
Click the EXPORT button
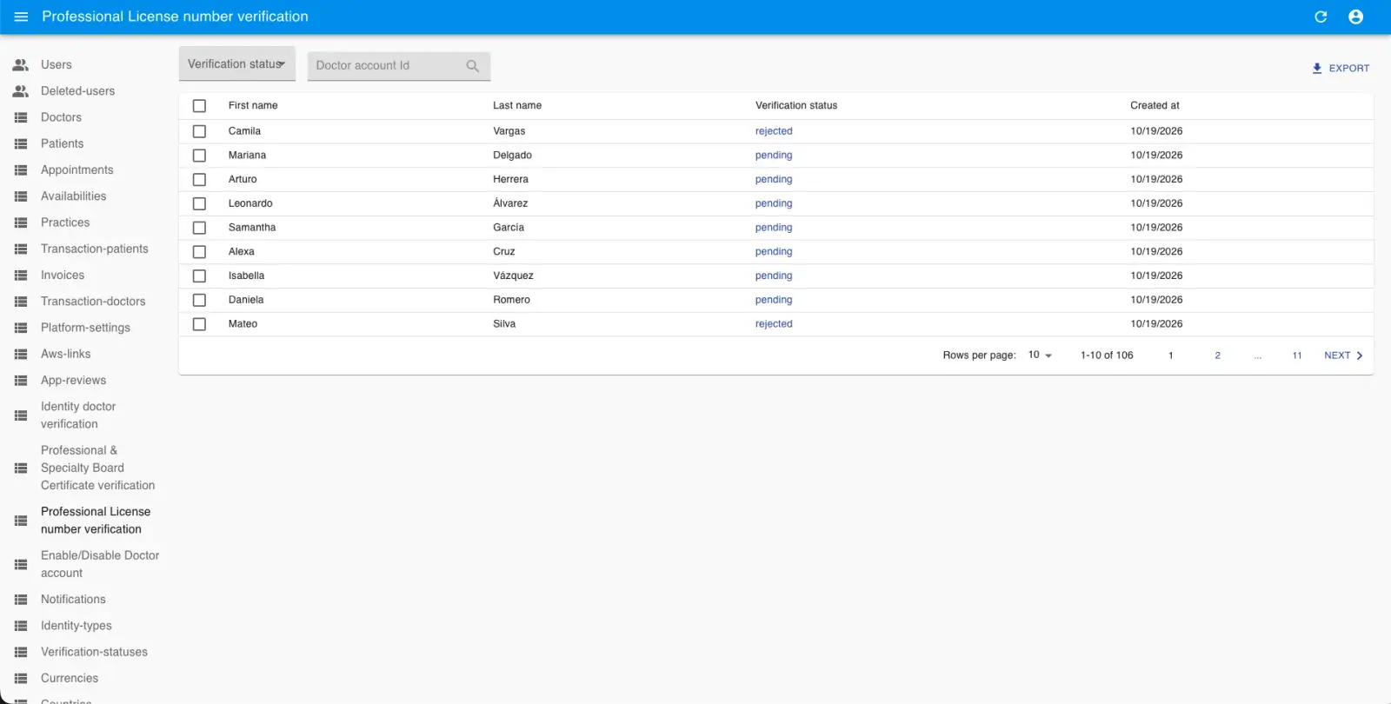(x=1341, y=68)
